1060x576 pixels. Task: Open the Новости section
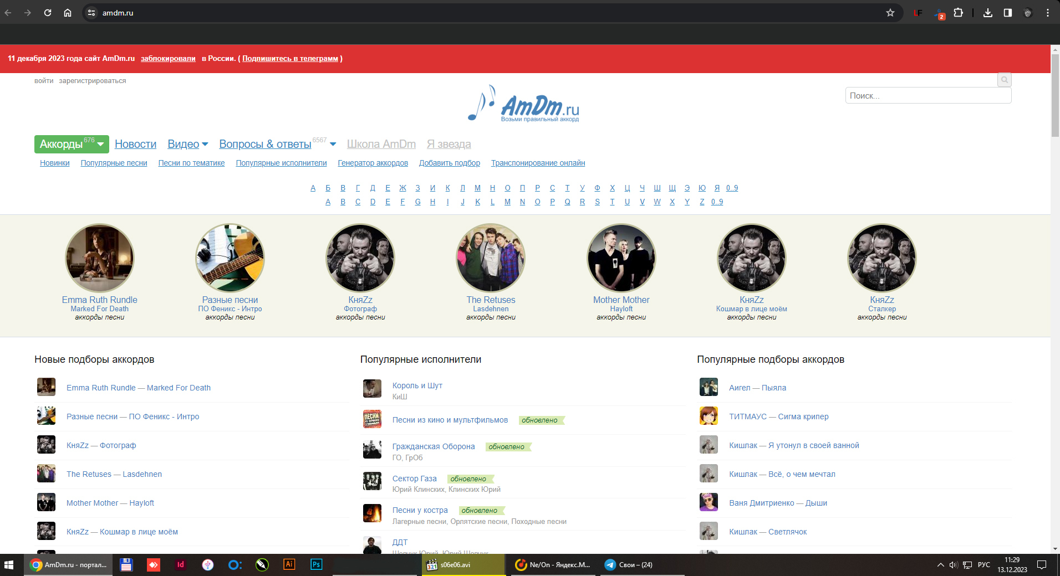pos(136,144)
